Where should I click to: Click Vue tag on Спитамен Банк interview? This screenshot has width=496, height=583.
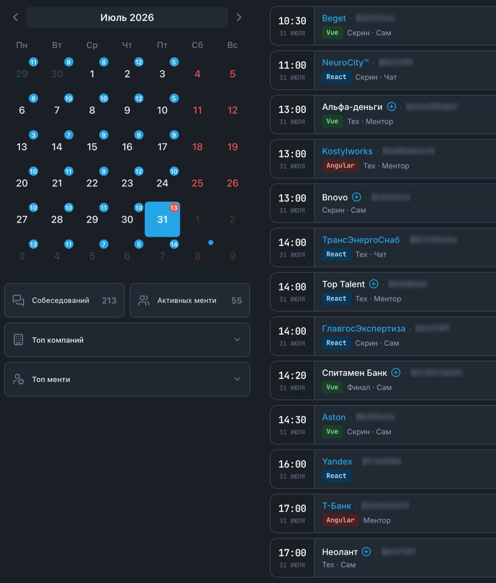click(x=332, y=387)
